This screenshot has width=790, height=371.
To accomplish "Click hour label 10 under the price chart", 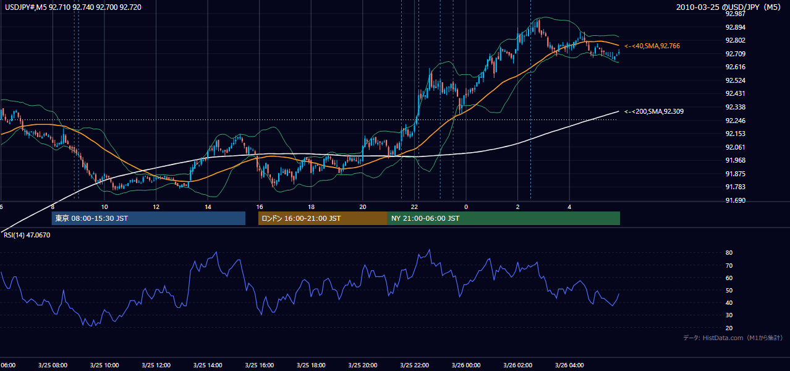I will [x=104, y=207].
